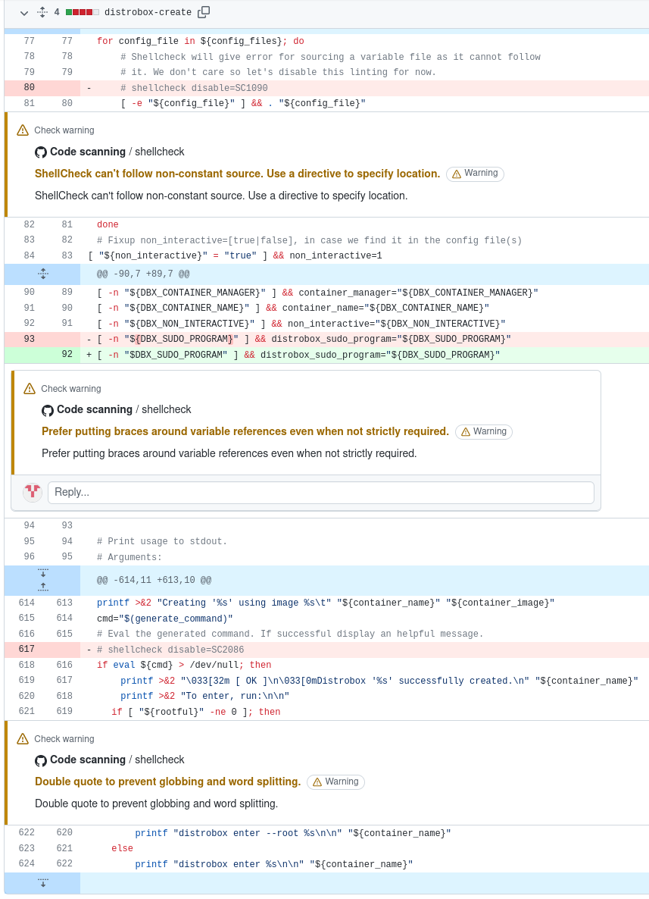Screen dimensions: 649x899
Task: Click Warning badge beside non-constant source alert
Action: [x=475, y=174]
